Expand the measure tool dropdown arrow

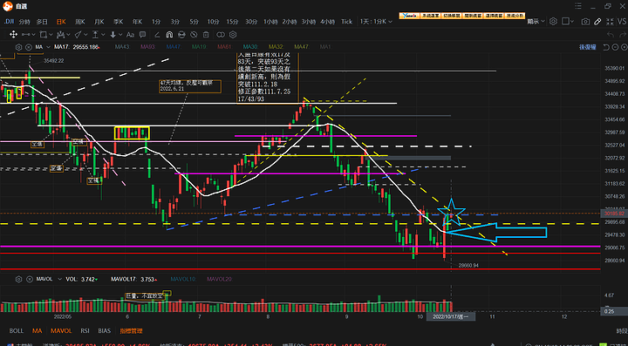103,34
